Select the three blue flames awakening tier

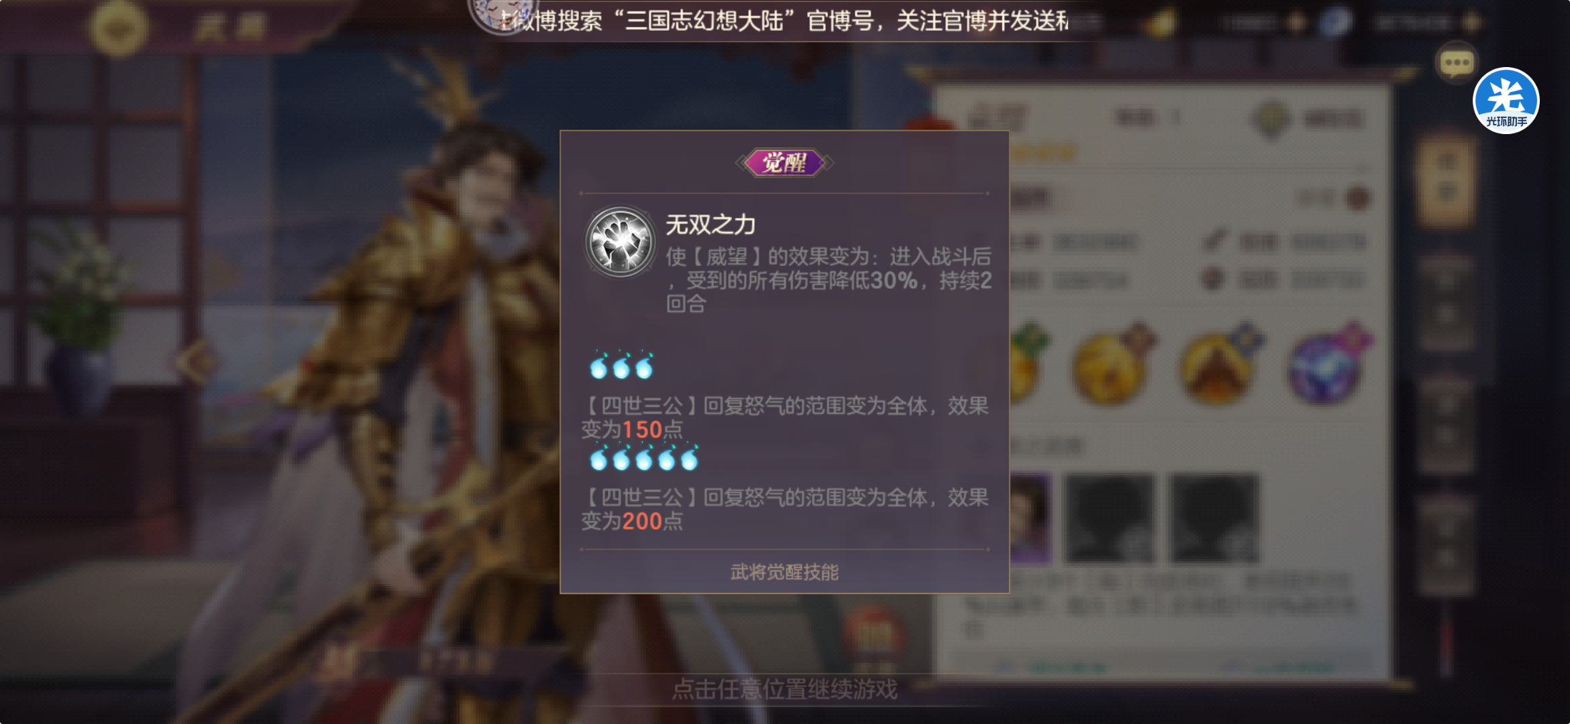click(x=621, y=365)
